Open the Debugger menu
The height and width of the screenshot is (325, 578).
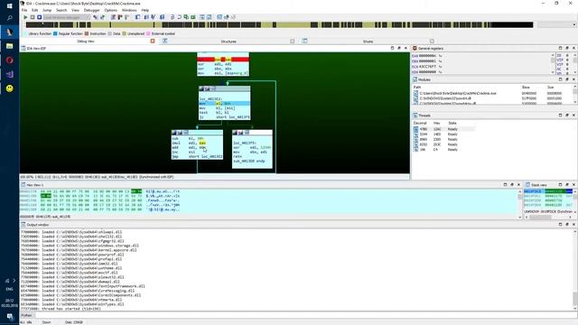(92, 10)
